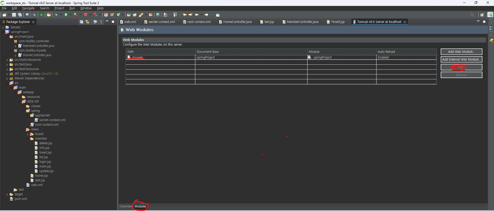Open dropdown arrow next to Run icon
The height and width of the screenshot is (211, 494).
coord(71,15)
